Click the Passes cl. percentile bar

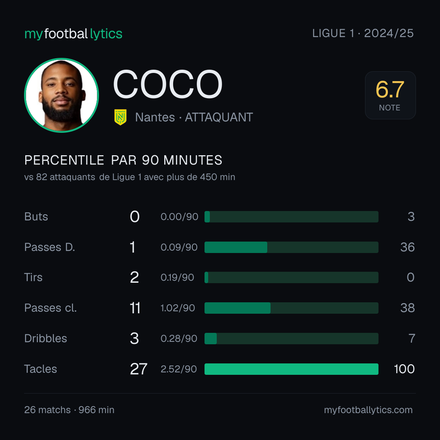291,308
